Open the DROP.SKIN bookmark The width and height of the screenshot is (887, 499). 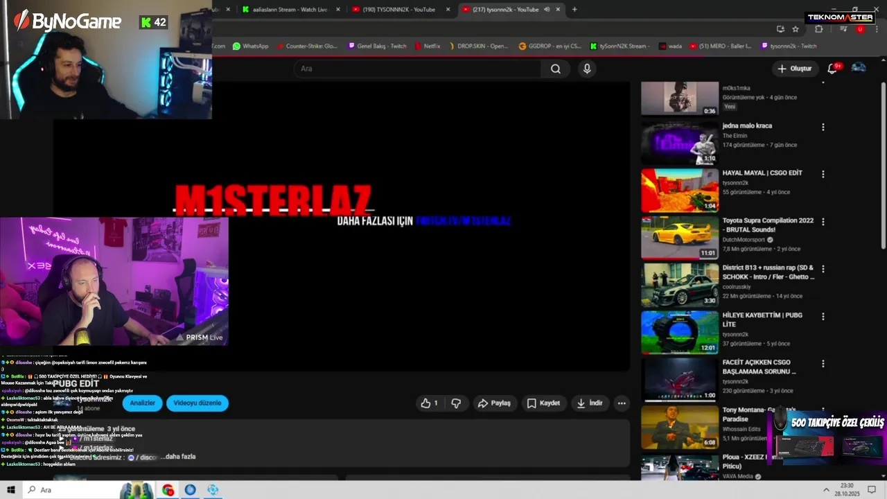click(478, 46)
